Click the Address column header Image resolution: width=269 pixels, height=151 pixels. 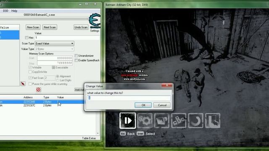(x=28, y=97)
